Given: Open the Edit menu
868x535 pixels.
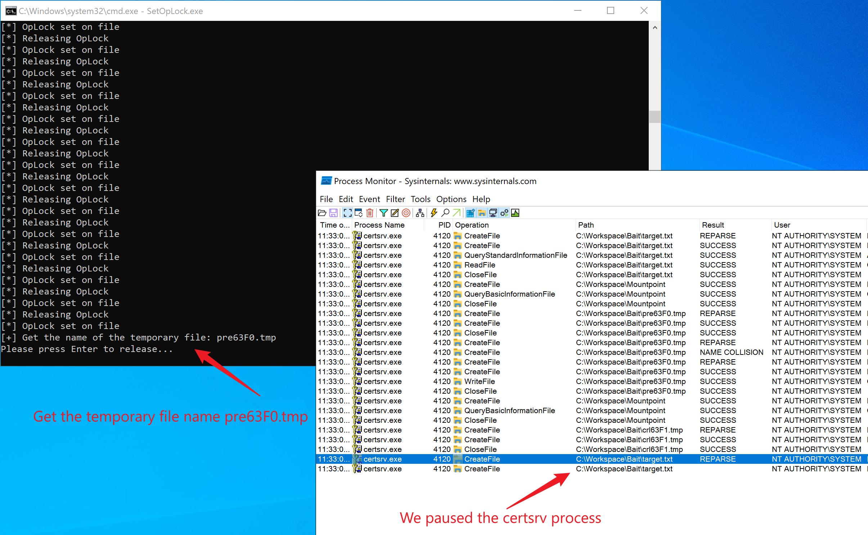Looking at the screenshot, I should point(346,199).
